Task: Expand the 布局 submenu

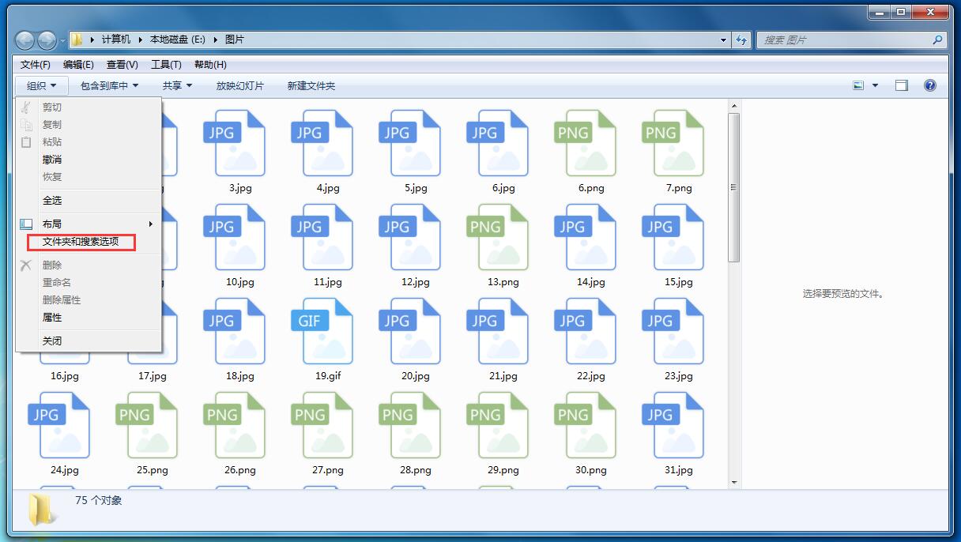Action: [x=53, y=223]
